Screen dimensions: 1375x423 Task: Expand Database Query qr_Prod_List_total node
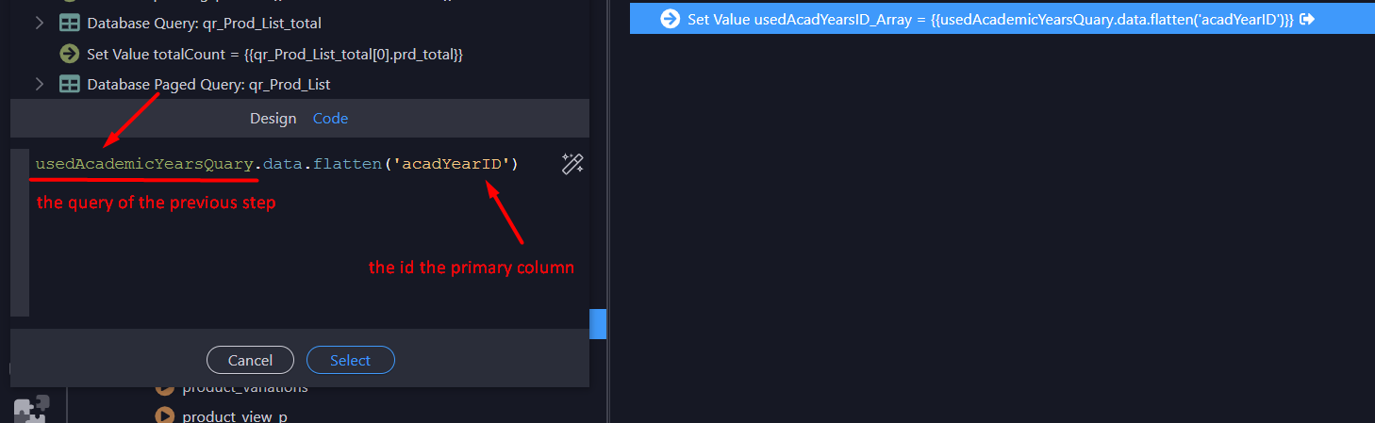point(40,23)
